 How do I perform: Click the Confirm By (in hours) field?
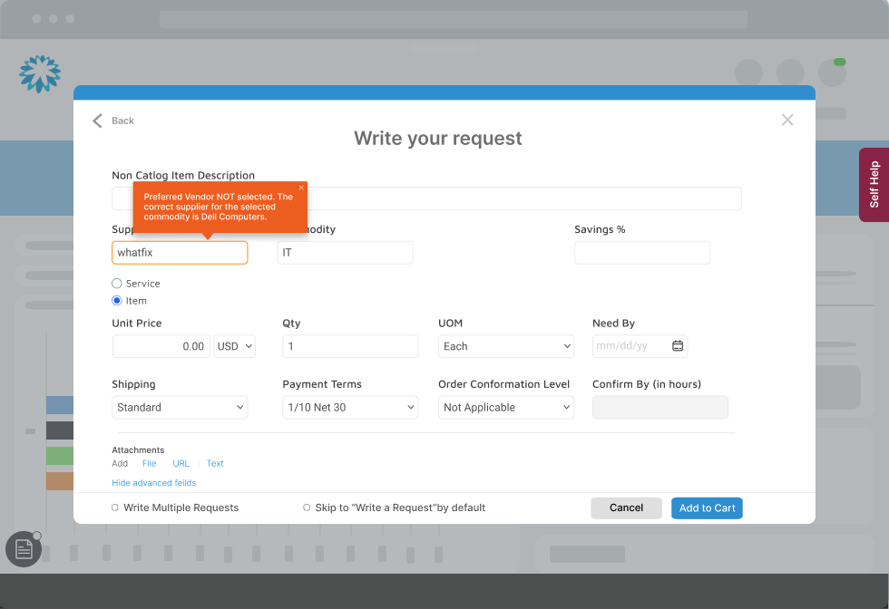660,407
